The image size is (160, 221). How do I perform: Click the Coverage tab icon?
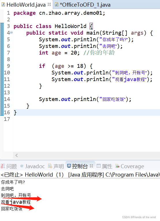point(117,166)
